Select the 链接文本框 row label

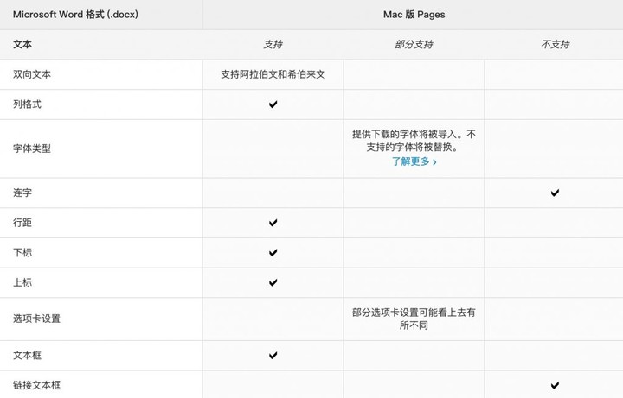pos(36,385)
